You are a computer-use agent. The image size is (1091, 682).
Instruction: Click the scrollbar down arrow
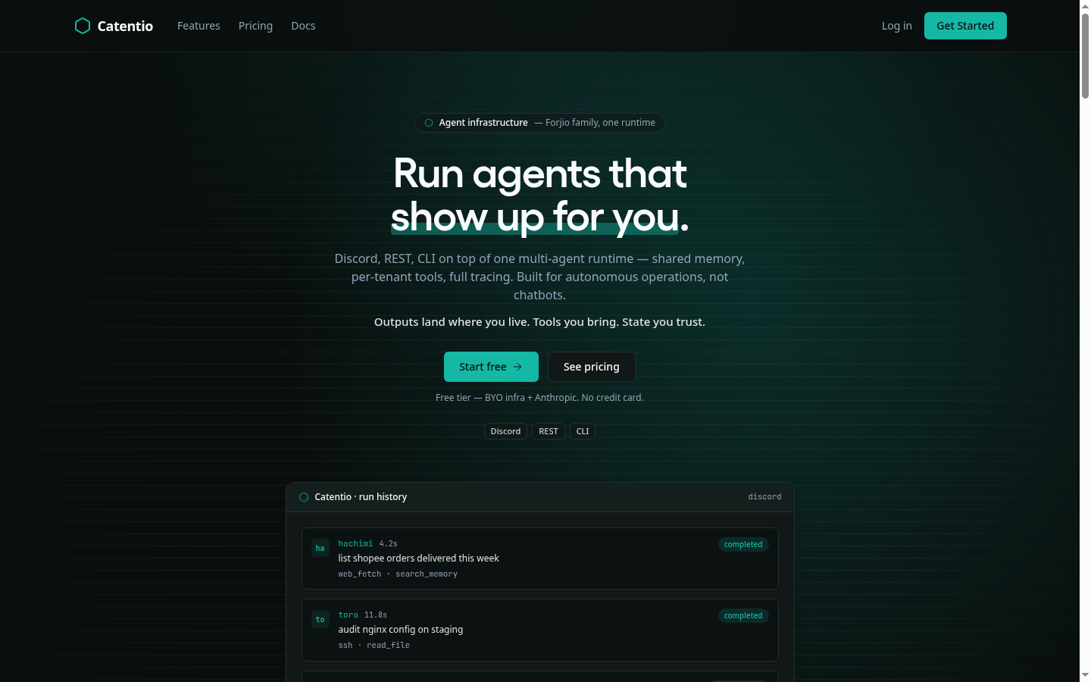tap(1085, 675)
